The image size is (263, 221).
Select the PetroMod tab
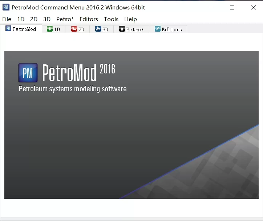21,29
